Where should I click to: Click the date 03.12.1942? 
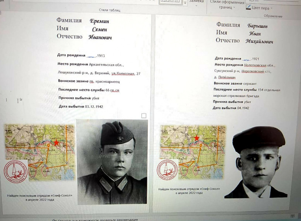coord(94,106)
